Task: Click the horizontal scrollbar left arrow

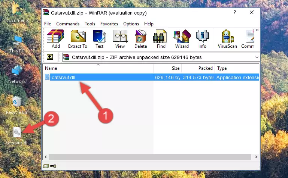Action: click(x=46, y=157)
